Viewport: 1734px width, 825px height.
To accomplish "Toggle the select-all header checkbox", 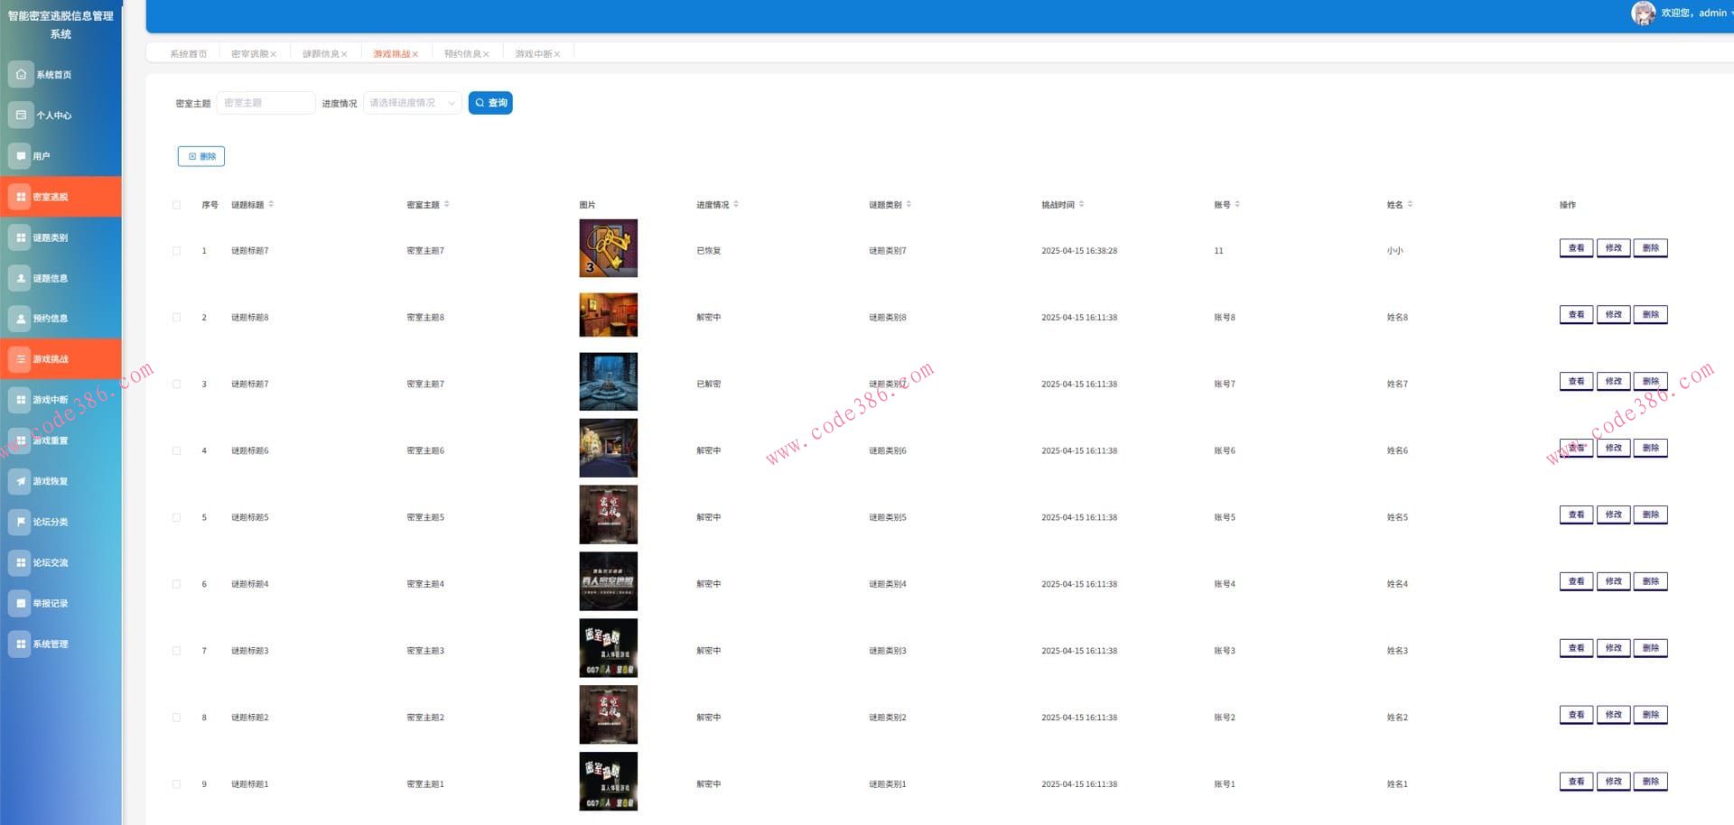I will point(176,205).
